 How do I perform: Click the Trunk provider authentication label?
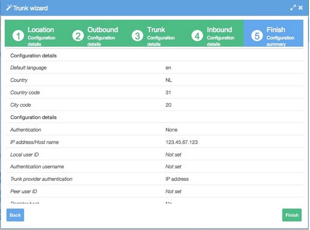point(41,179)
